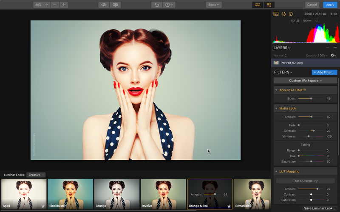Click the LUT Amount value 75
Screen dimensions: 340x212
[328, 189]
